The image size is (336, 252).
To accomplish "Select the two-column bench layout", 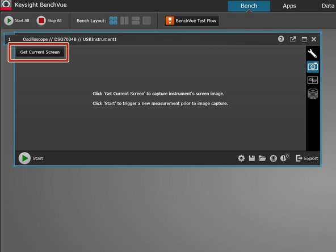I will (124, 21).
